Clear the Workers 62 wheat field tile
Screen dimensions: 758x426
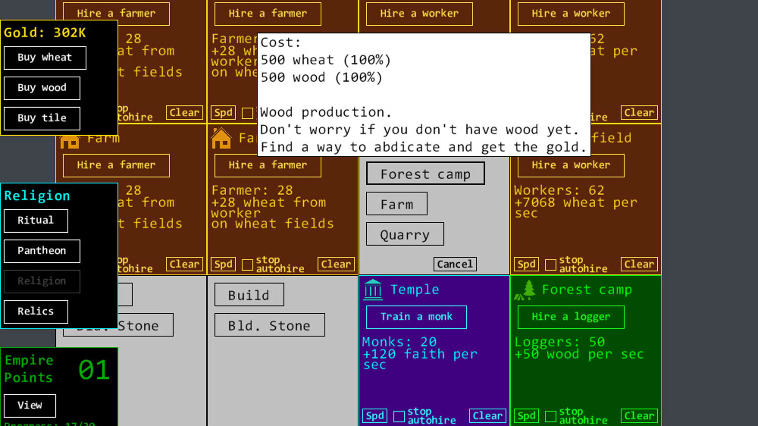tap(639, 264)
